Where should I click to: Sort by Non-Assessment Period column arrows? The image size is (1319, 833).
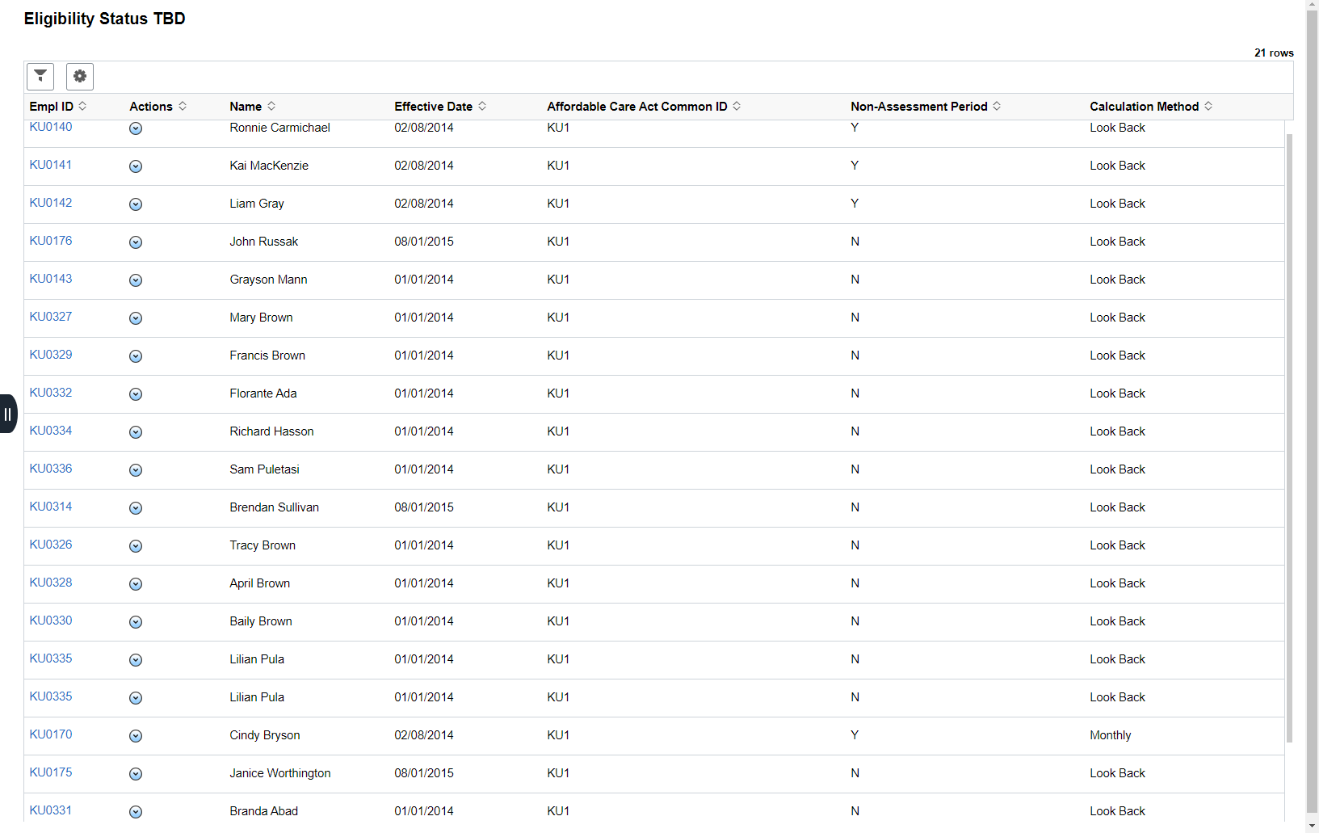tap(997, 106)
